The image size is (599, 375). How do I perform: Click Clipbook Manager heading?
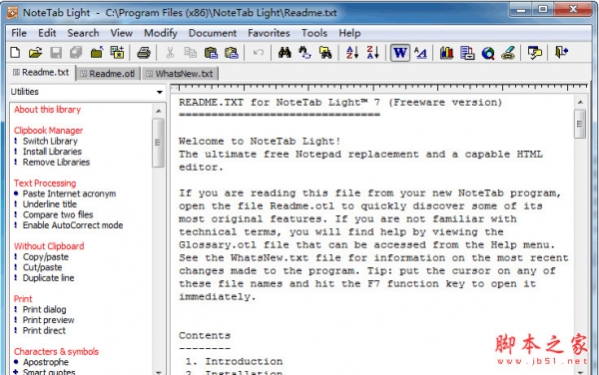[48, 131]
